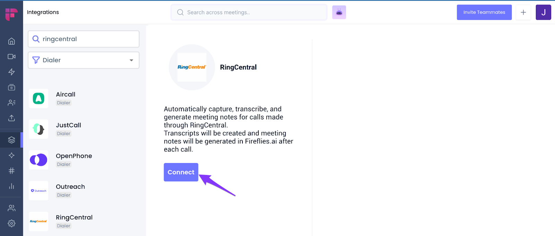555x236 pixels.
Task: Click the Connect button for RingCentral
Action: (x=181, y=172)
